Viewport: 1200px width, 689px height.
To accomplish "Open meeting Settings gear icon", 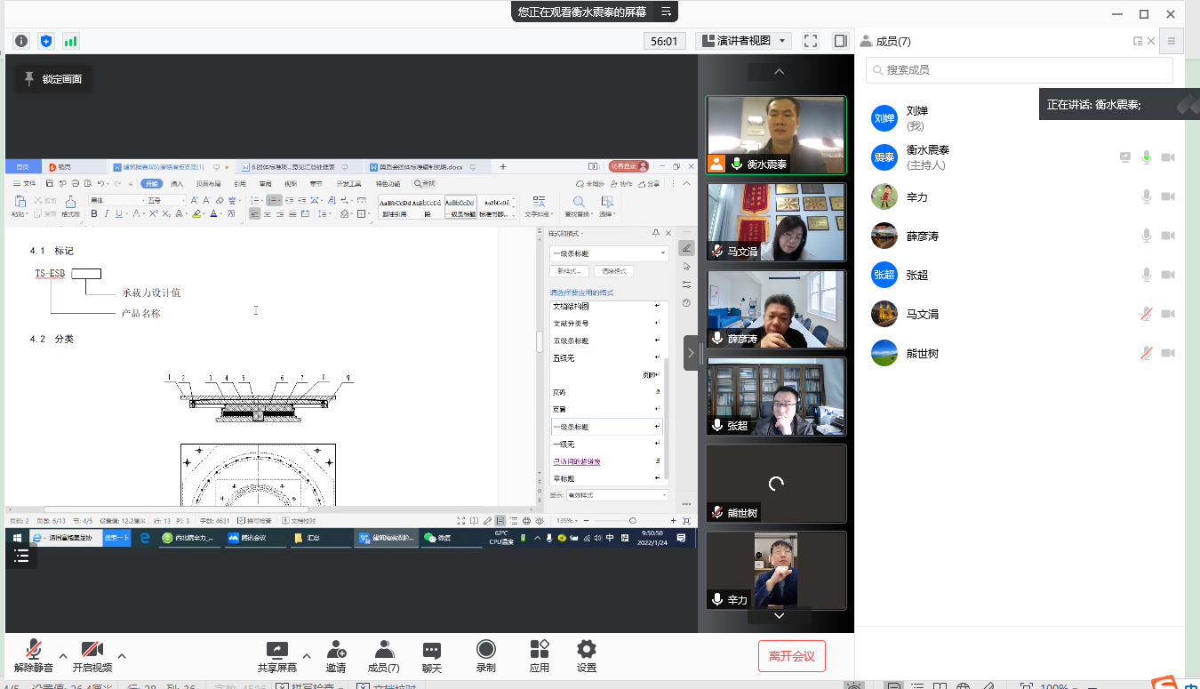I will click(587, 650).
